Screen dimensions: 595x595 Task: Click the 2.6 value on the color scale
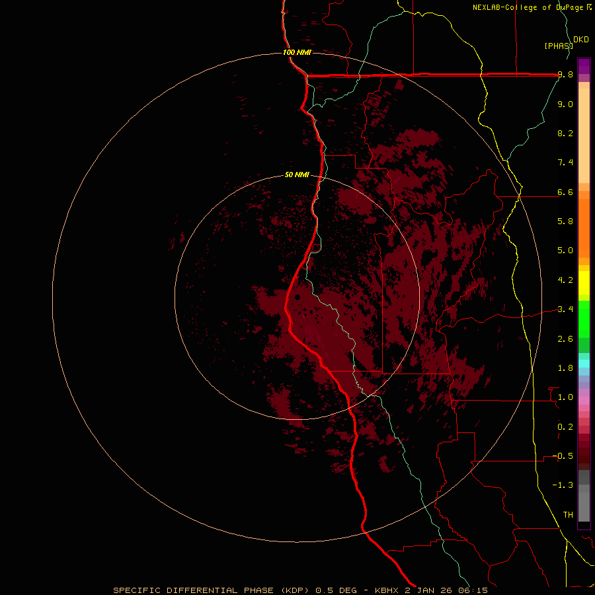[565, 338]
